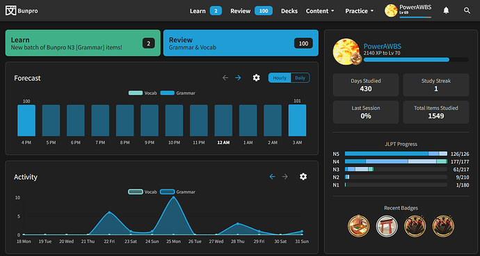480x256 pixels.
Task: Open the torii gate recent badge
Action: click(387, 226)
